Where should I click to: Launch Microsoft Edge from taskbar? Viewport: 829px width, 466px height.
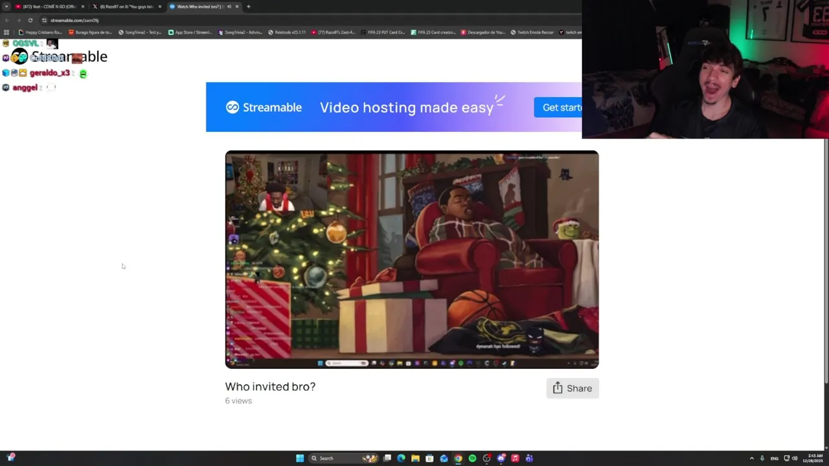pos(402,458)
